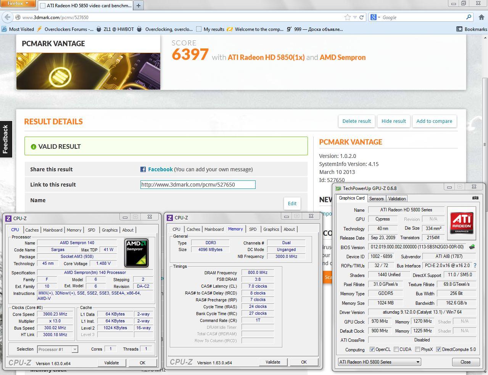Take GPU-Z screenshot with camera icon
Image resolution: width=488 pixels, height=375 pixels.
click(x=475, y=198)
